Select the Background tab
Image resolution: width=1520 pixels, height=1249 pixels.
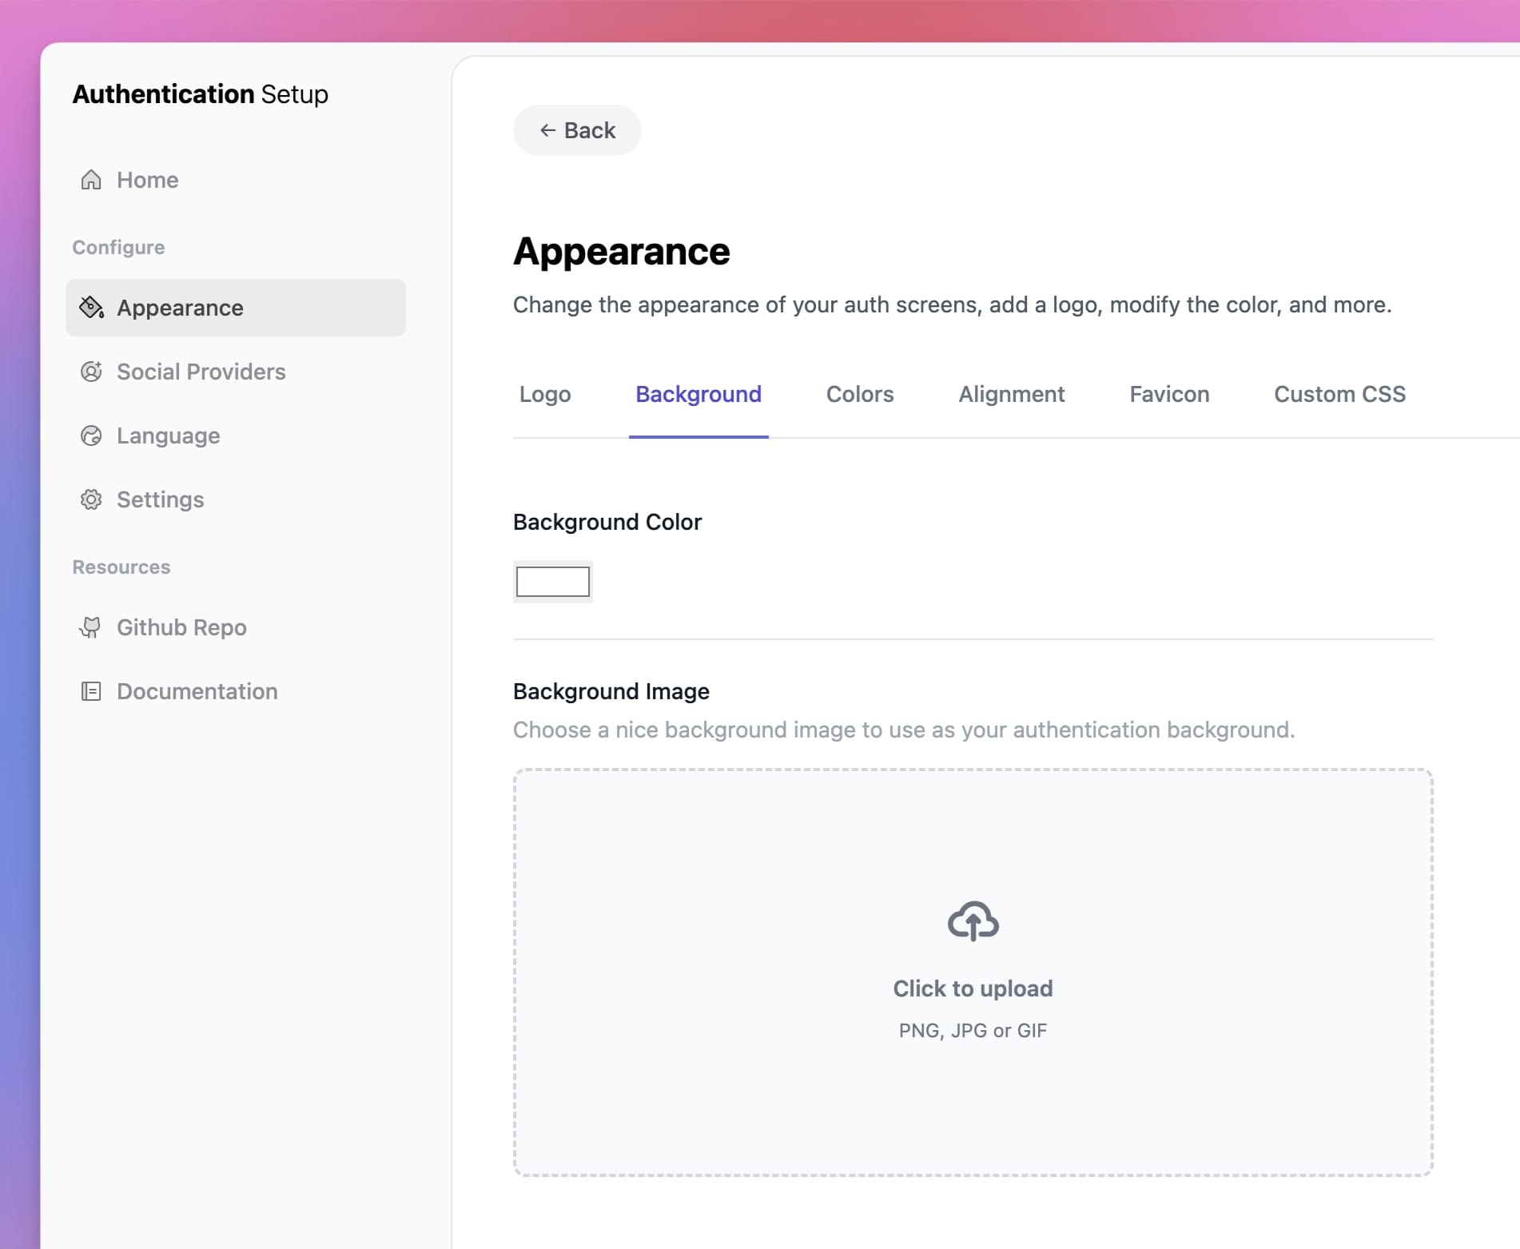click(698, 394)
